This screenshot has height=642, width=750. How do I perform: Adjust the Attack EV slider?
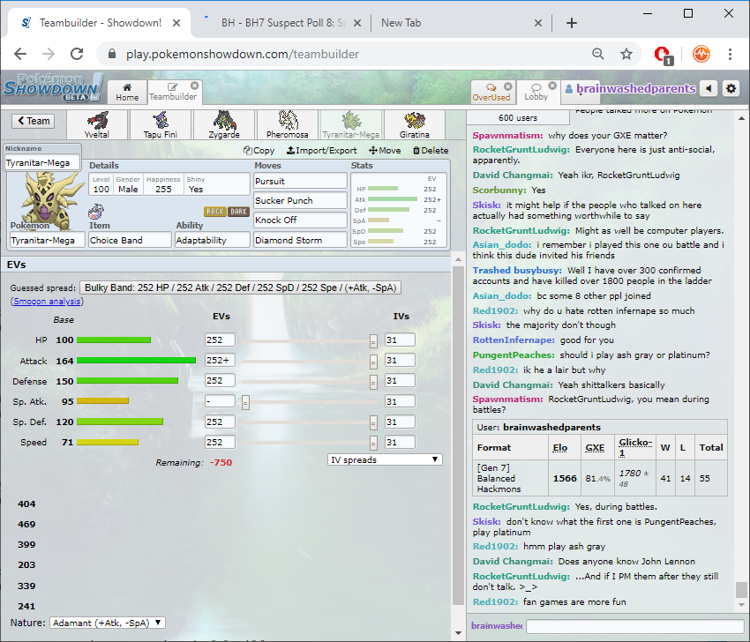point(373,362)
